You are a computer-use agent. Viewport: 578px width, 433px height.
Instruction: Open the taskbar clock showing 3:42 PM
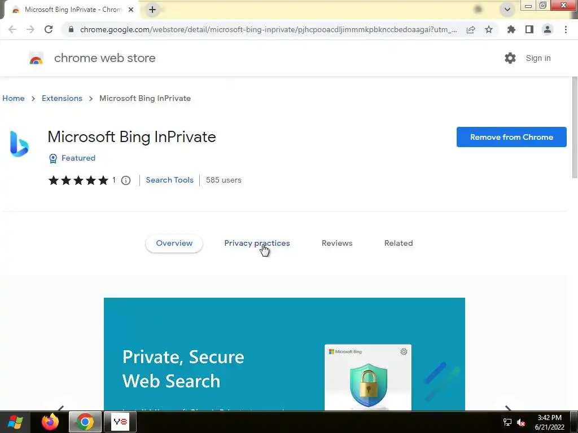pos(550,422)
